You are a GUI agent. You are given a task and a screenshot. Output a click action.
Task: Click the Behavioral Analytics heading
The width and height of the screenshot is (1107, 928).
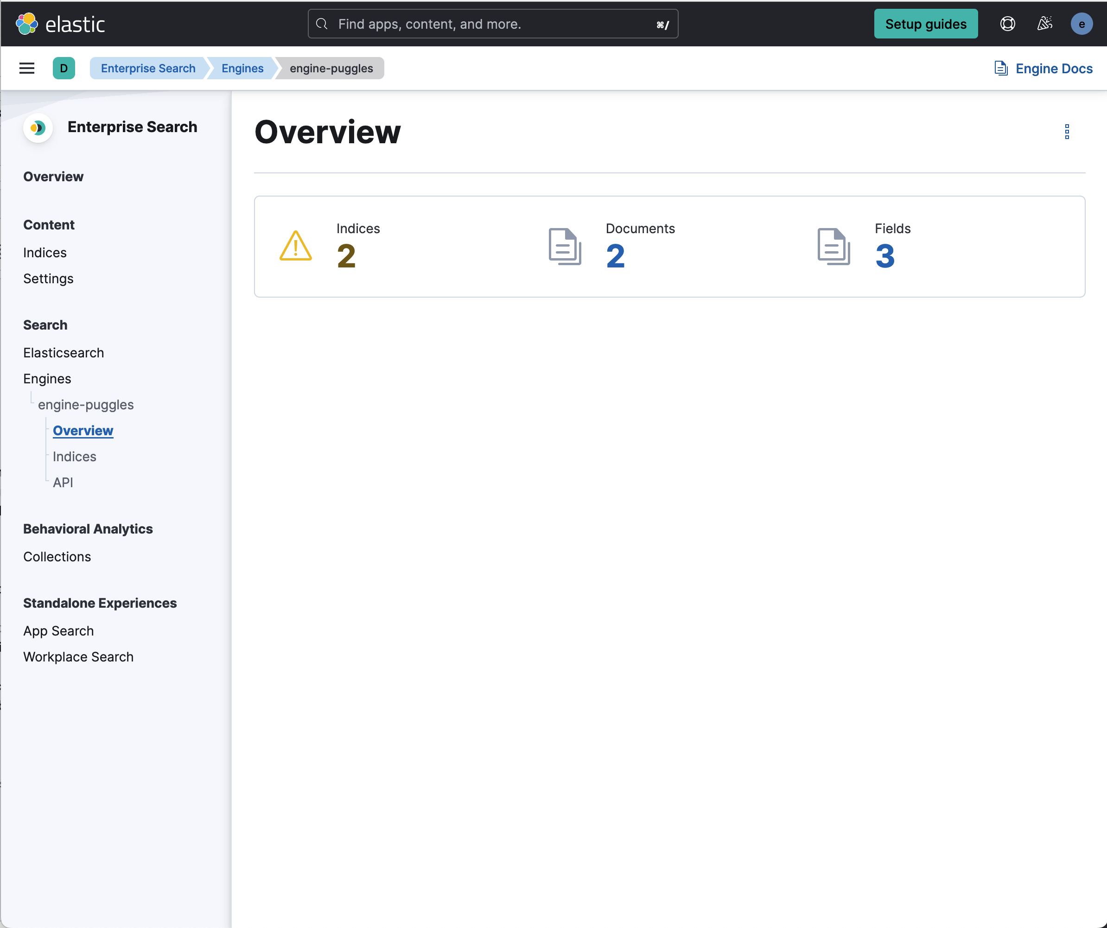tap(88, 529)
